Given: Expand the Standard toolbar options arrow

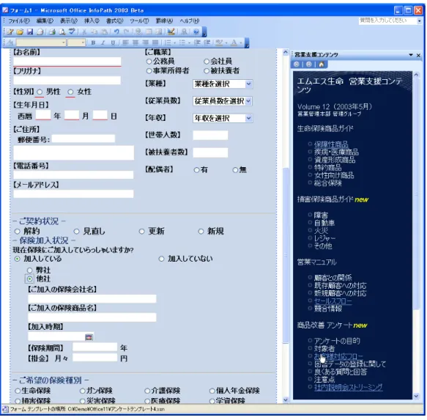Looking at the screenshot, I should point(204,32).
